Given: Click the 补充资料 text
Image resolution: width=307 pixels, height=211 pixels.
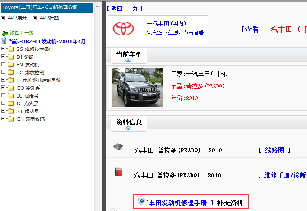Looking at the screenshot, I should [230, 203].
